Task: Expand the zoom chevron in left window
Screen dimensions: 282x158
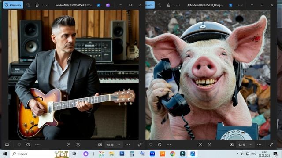Action: [x=119, y=144]
